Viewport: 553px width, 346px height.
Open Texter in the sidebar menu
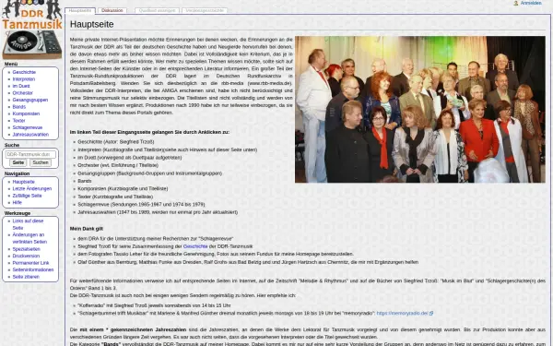(x=18, y=120)
